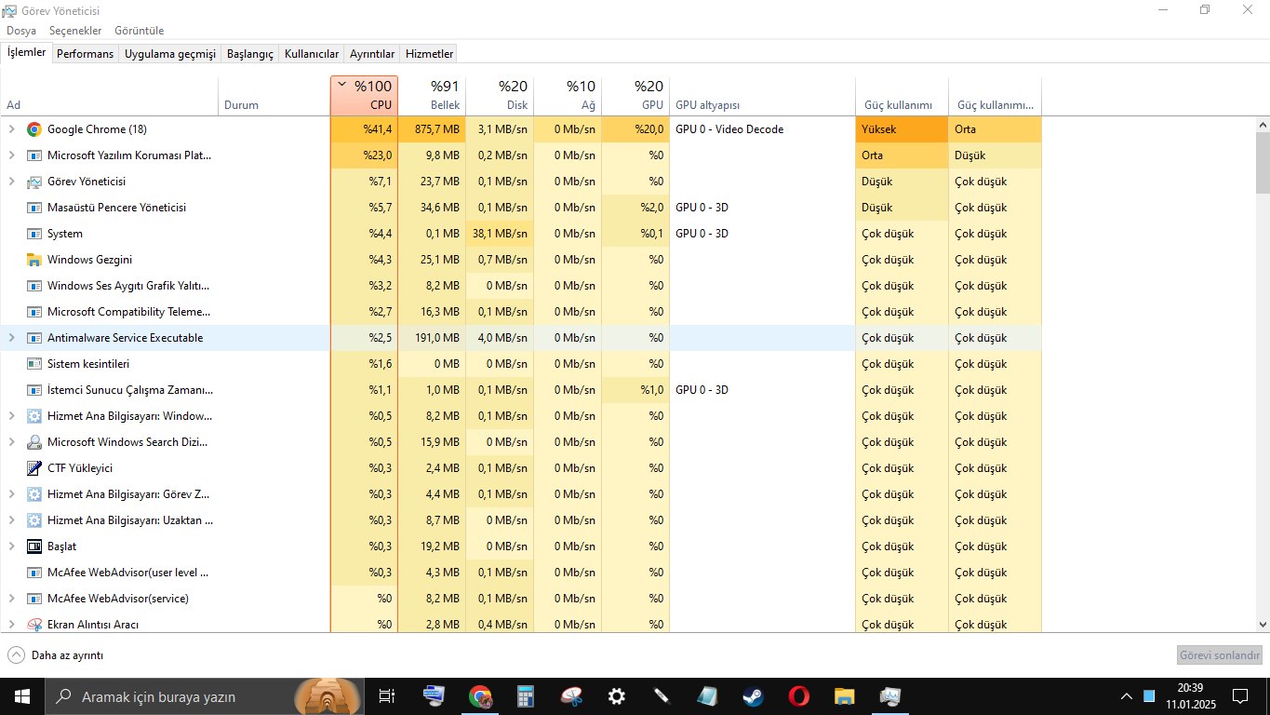Click the Görev Yöneticisi process row icon
Screen dimensions: 1270x715
tap(34, 182)
